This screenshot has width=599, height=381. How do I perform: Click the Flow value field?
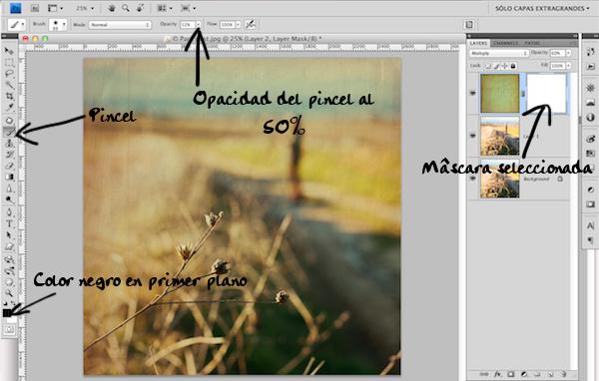[227, 24]
